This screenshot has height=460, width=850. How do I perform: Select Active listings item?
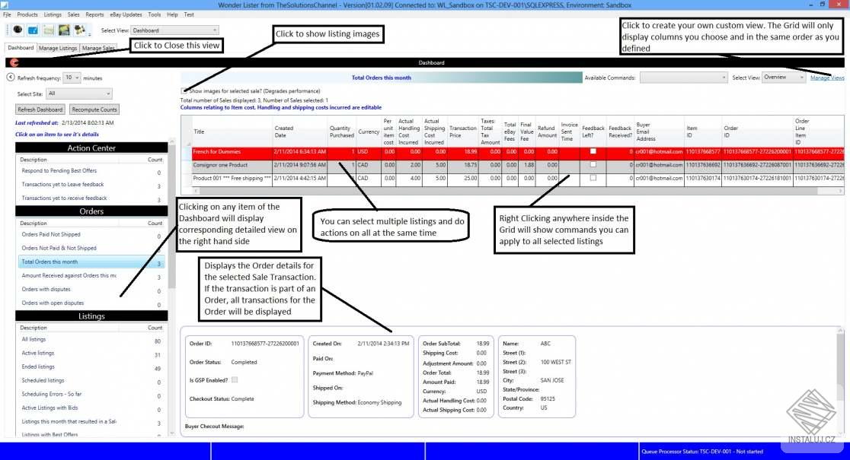(91, 354)
